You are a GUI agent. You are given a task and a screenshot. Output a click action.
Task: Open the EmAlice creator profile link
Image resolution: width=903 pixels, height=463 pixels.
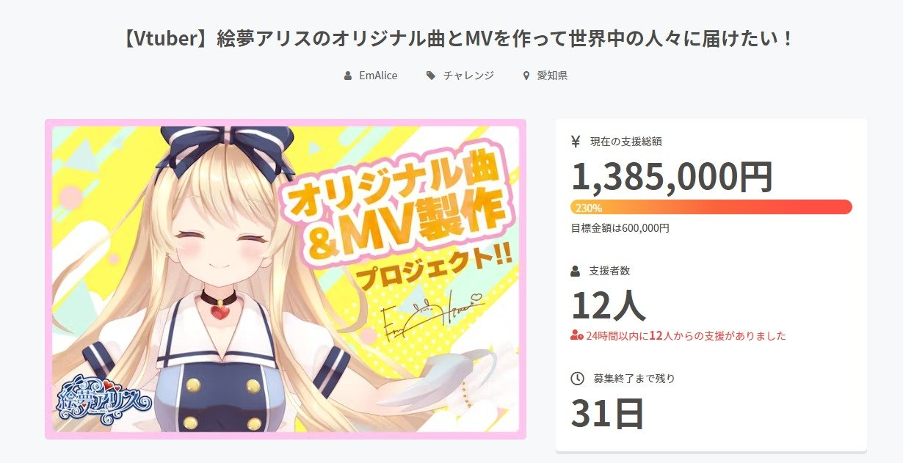tap(378, 76)
